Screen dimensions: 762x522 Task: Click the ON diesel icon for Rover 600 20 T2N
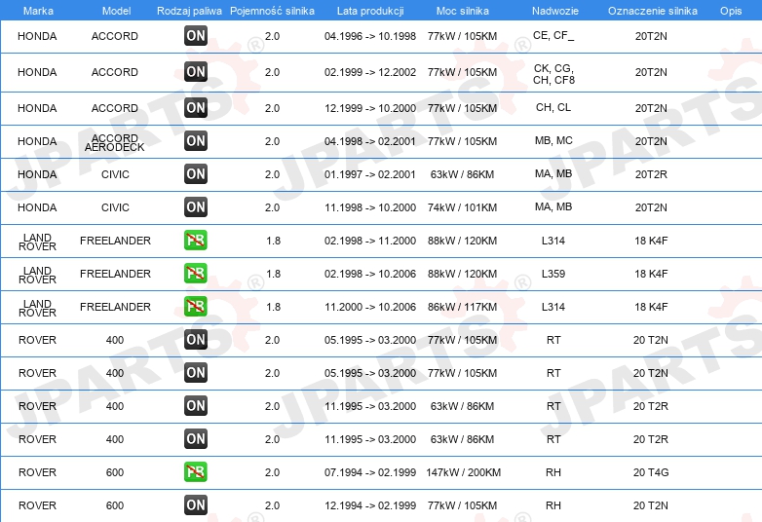196,504
